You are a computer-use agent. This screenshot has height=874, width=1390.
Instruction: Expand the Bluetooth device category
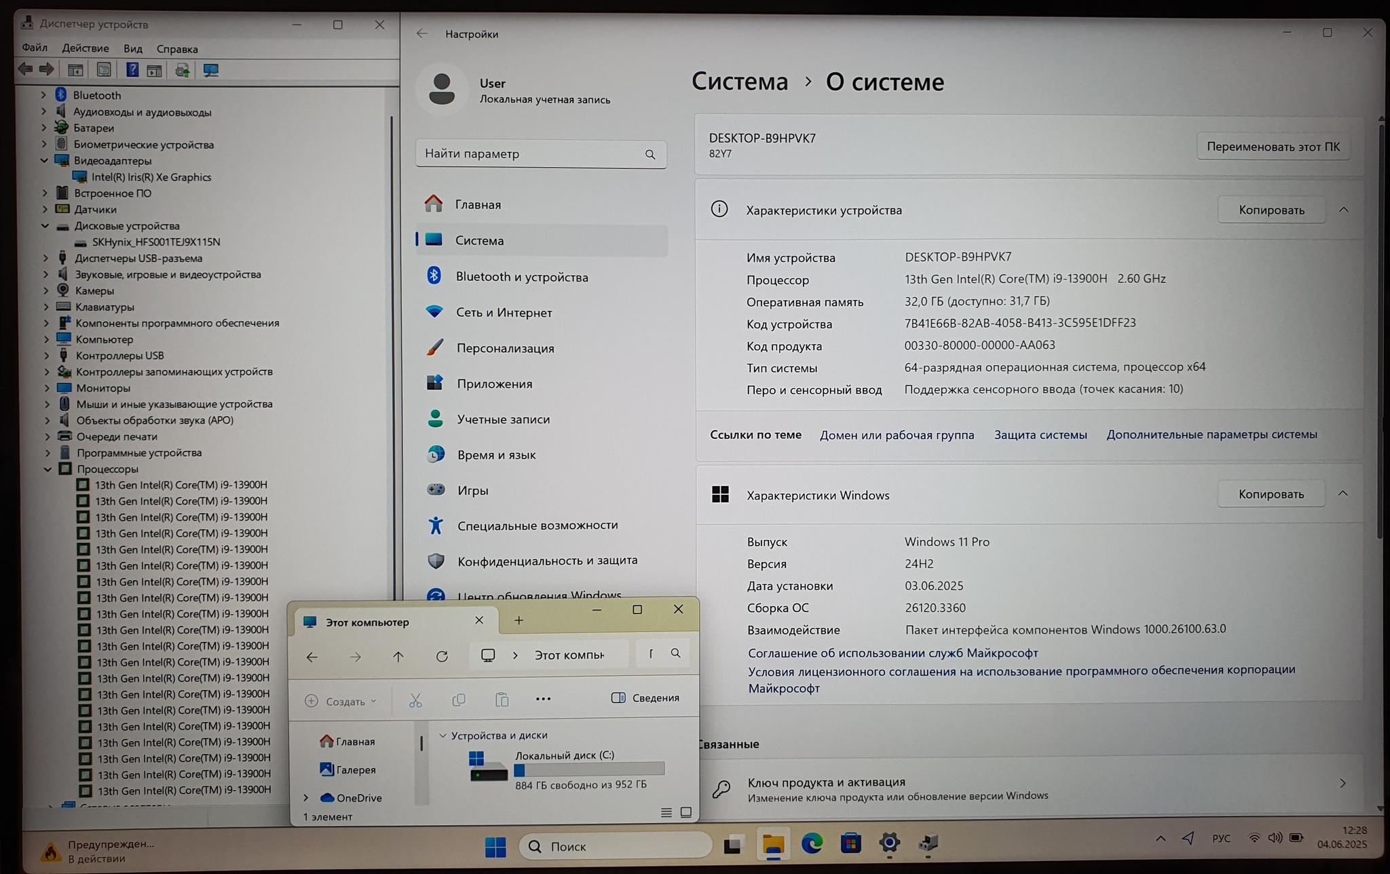(44, 95)
